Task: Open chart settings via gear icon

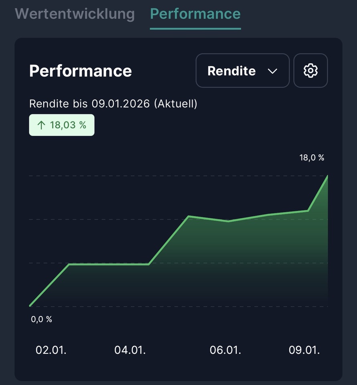Action: 310,71
